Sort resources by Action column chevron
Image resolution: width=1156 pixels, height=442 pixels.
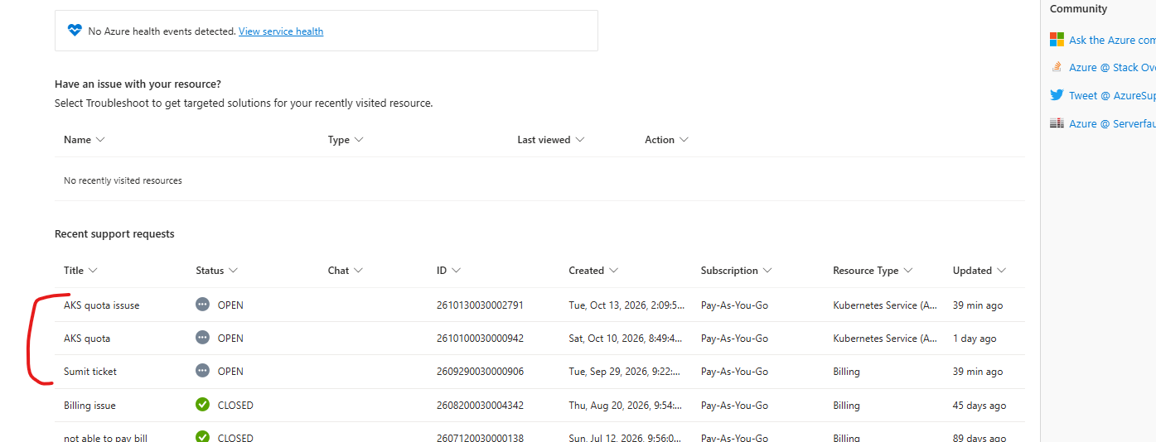point(684,140)
